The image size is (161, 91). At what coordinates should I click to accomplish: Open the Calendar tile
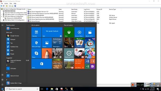pyautogui.click(x=36, y=32)
